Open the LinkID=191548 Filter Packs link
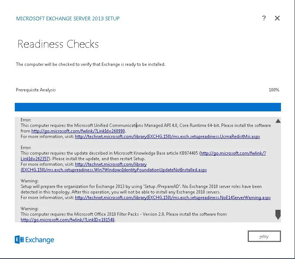The image size is (295, 259). tap(68, 220)
